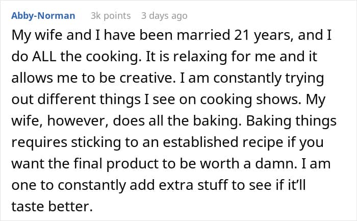Click the phrase different things

[x=89, y=100]
